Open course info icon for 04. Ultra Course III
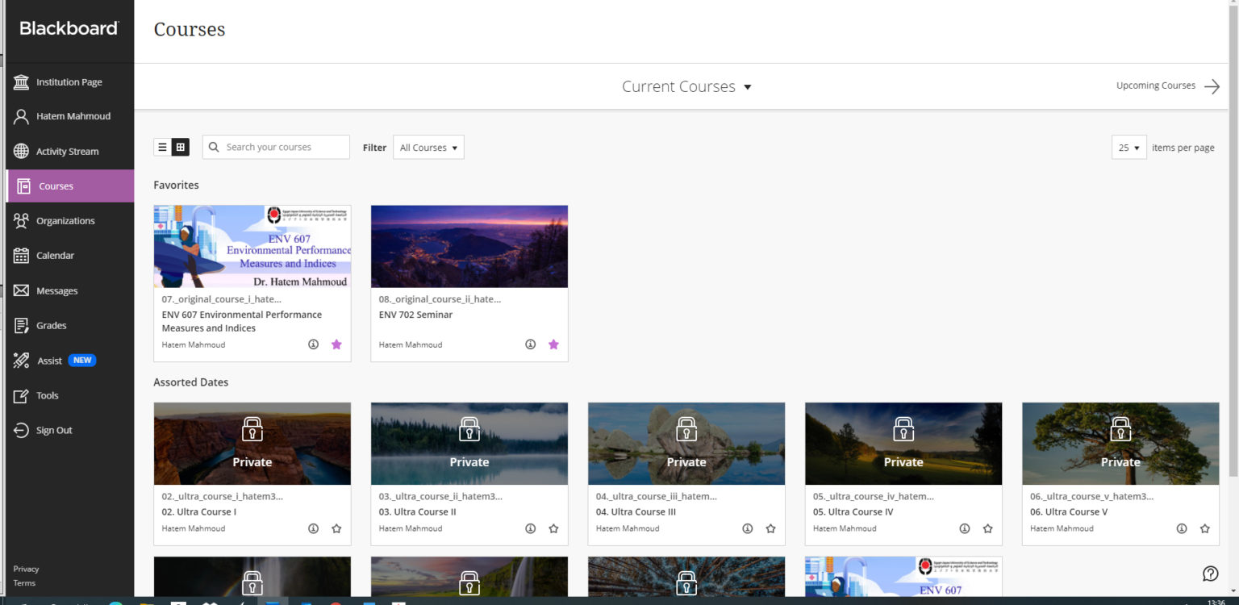The width and height of the screenshot is (1239, 605). [x=748, y=529]
